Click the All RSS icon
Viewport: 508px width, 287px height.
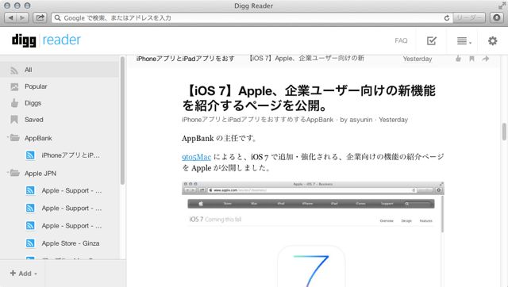[14, 71]
